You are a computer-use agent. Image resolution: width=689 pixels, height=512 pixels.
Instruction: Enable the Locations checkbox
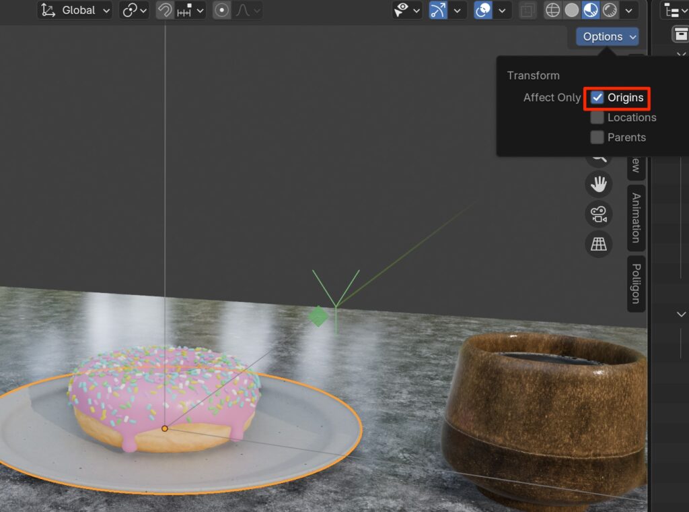[x=597, y=118]
